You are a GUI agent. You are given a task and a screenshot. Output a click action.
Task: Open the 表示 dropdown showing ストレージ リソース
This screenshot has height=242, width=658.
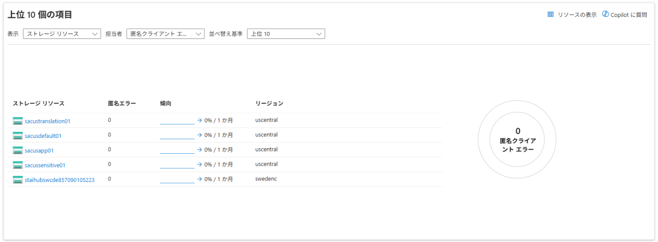pos(62,34)
